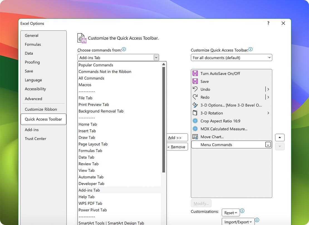Click the Add button
The width and height of the screenshot is (309, 225).
point(177,137)
